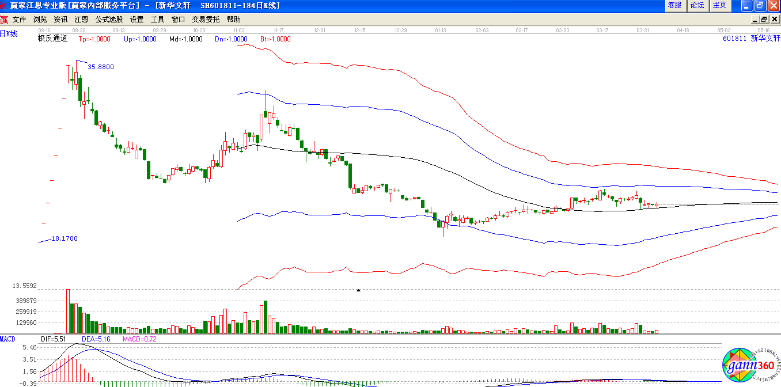Restore the inner chart window
This screenshot has height=387, width=781.
pyautogui.click(x=764, y=19)
